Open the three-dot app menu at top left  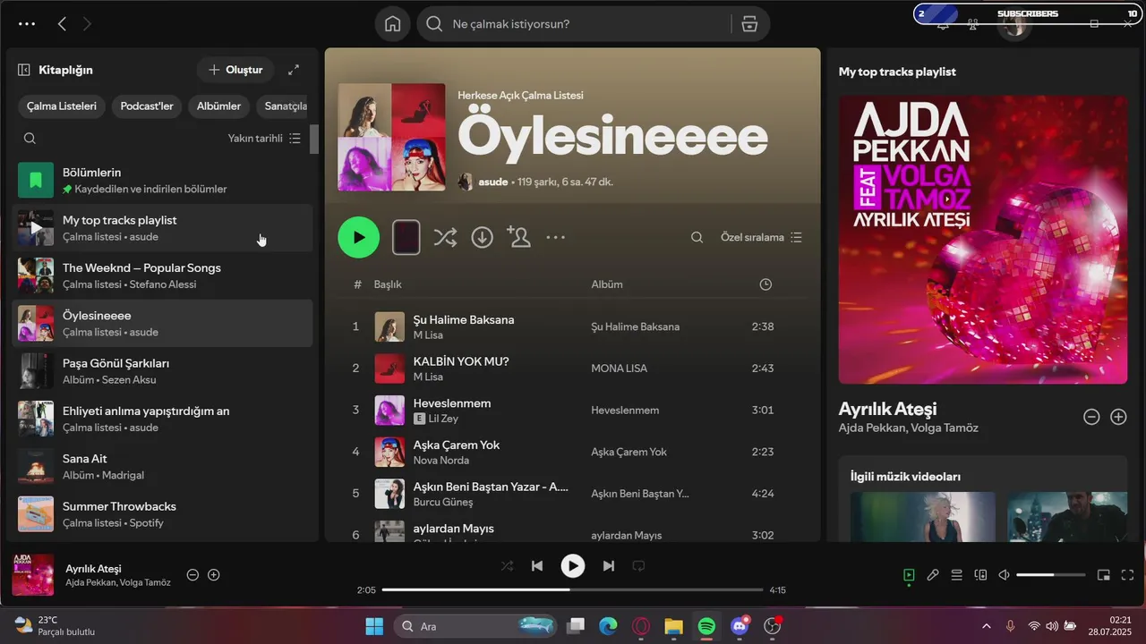(x=27, y=24)
